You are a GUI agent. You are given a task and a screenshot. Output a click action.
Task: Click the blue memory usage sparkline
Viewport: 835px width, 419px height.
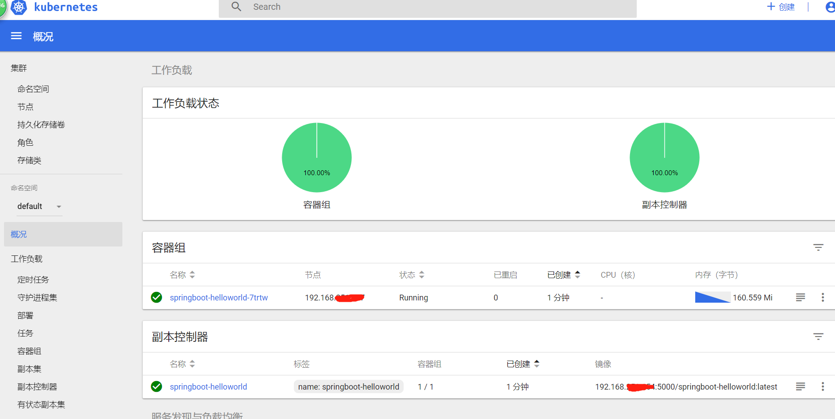[713, 297]
